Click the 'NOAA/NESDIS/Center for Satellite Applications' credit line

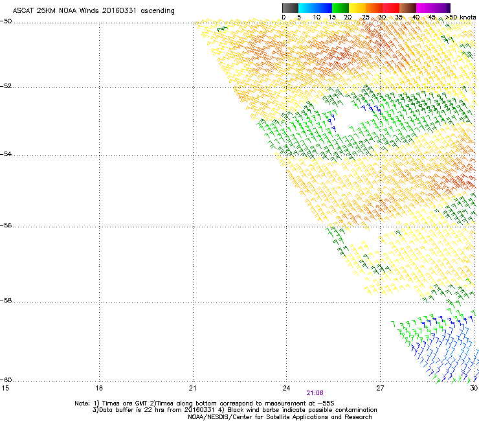pos(280,417)
